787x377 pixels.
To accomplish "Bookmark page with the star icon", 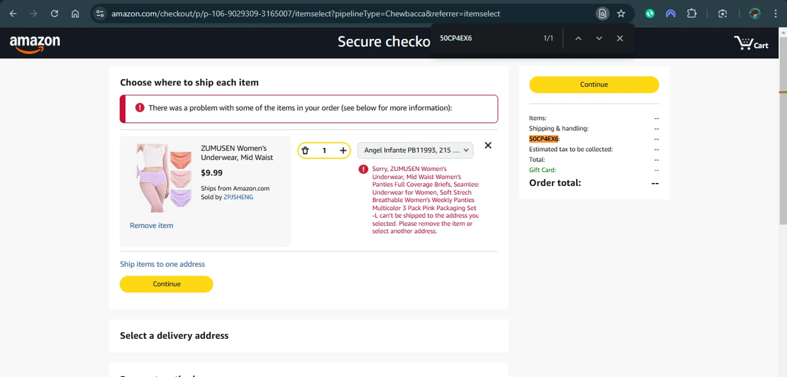I will (x=621, y=14).
